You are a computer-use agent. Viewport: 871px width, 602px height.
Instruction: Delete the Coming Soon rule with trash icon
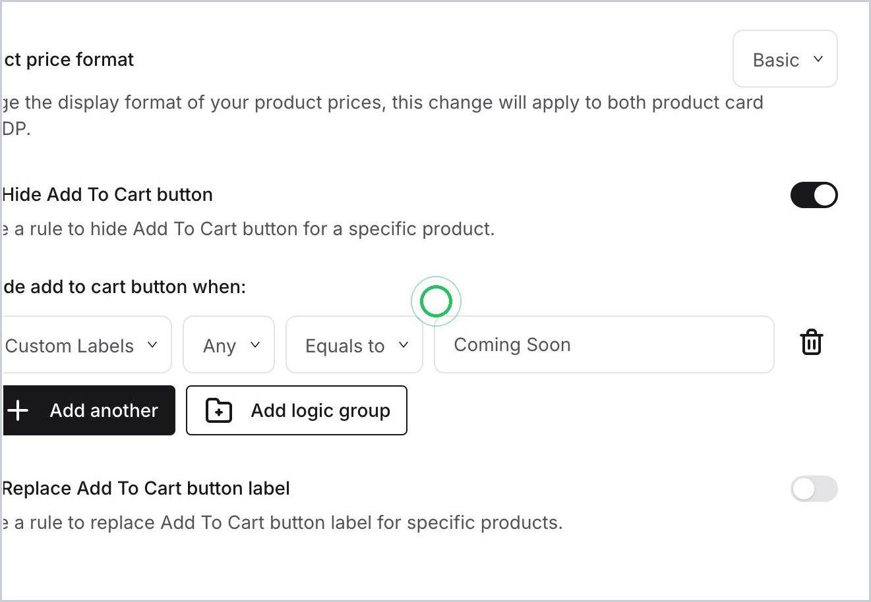[x=811, y=343]
